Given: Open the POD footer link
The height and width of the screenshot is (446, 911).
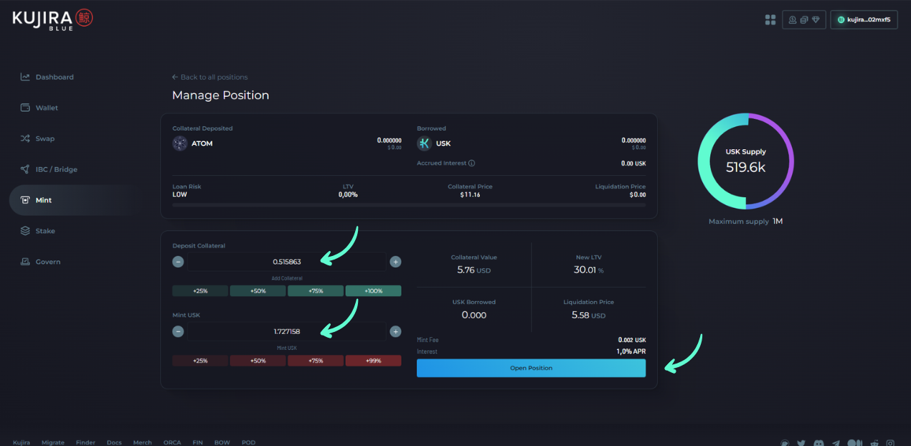Looking at the screenshot, I should click(248, 442).
